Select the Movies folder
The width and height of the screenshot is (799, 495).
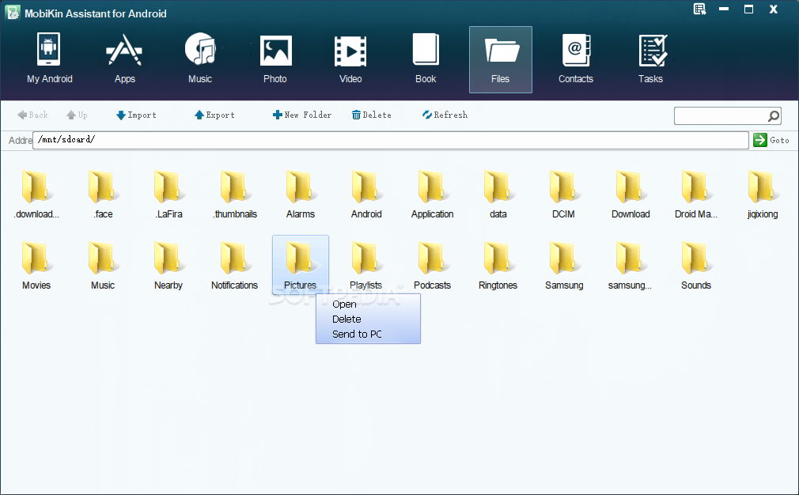coord(36,266)
